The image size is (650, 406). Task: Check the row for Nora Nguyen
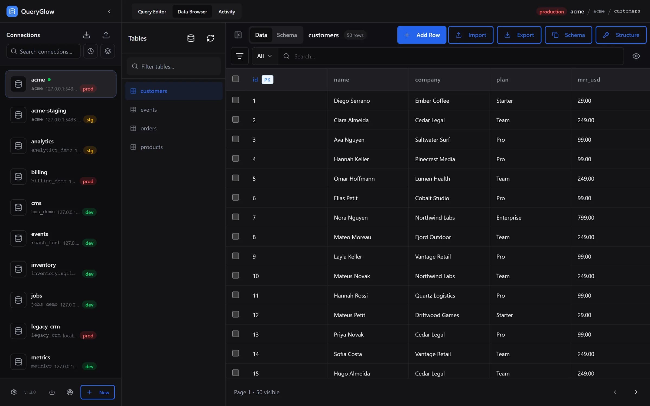tap(236, 217)
